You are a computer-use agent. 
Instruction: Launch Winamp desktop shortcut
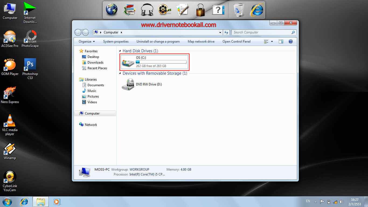[10, 151]
